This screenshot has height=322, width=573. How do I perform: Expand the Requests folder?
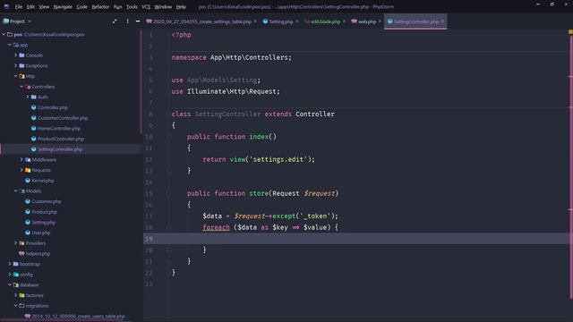[21, 170]
